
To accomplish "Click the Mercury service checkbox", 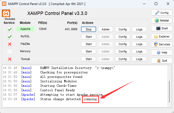I will pyautogui.click(x=10, y=51).
